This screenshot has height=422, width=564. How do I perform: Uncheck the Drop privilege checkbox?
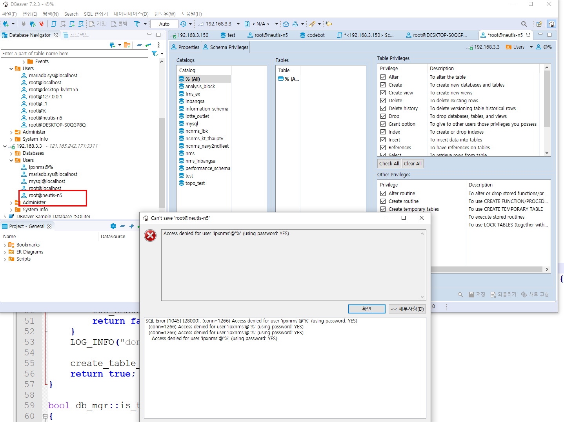tap(383, 116)
